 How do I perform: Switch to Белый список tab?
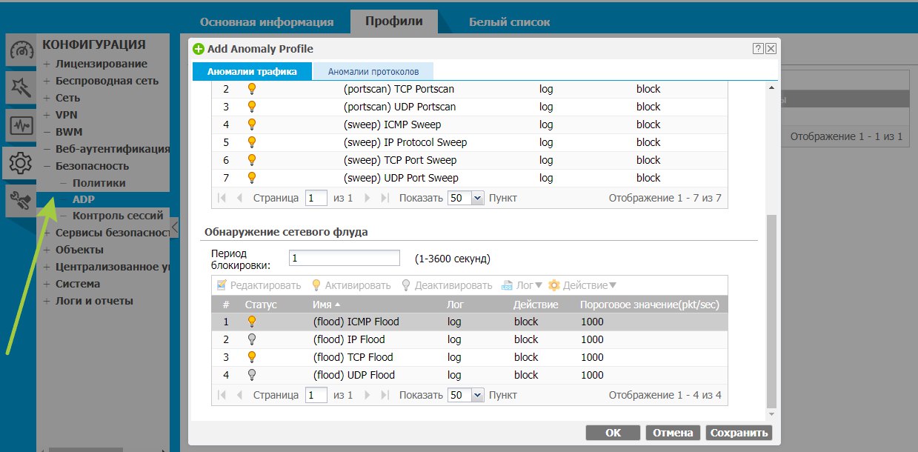[510, 22]
